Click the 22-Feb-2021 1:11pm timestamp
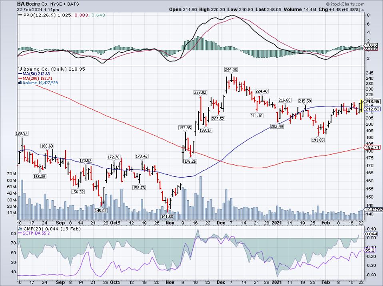This screenshot has height=286, width=383. 38,10
